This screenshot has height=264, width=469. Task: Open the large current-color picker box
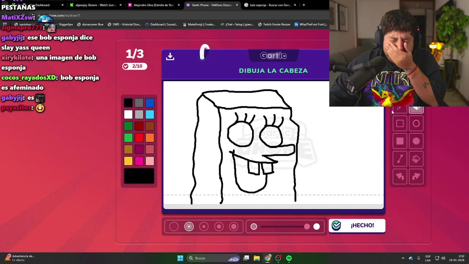tap(139, 176)
